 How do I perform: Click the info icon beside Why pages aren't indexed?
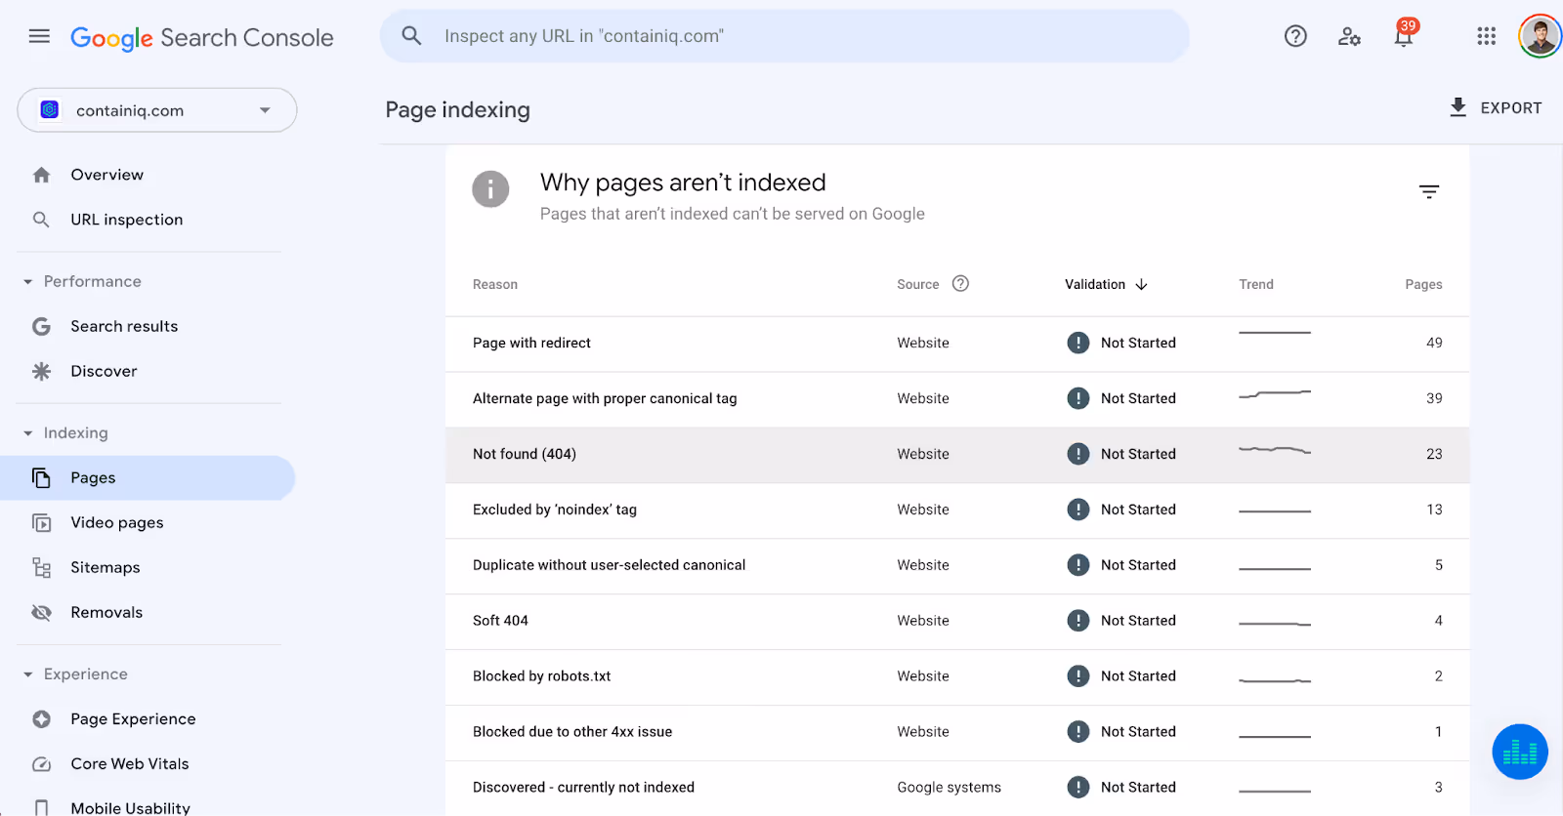[490, 189]
